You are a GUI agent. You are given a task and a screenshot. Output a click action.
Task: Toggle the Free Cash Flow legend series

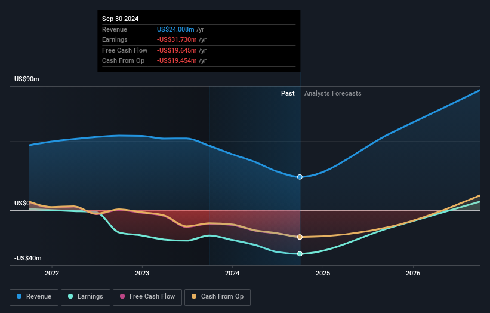click(147, 297)
